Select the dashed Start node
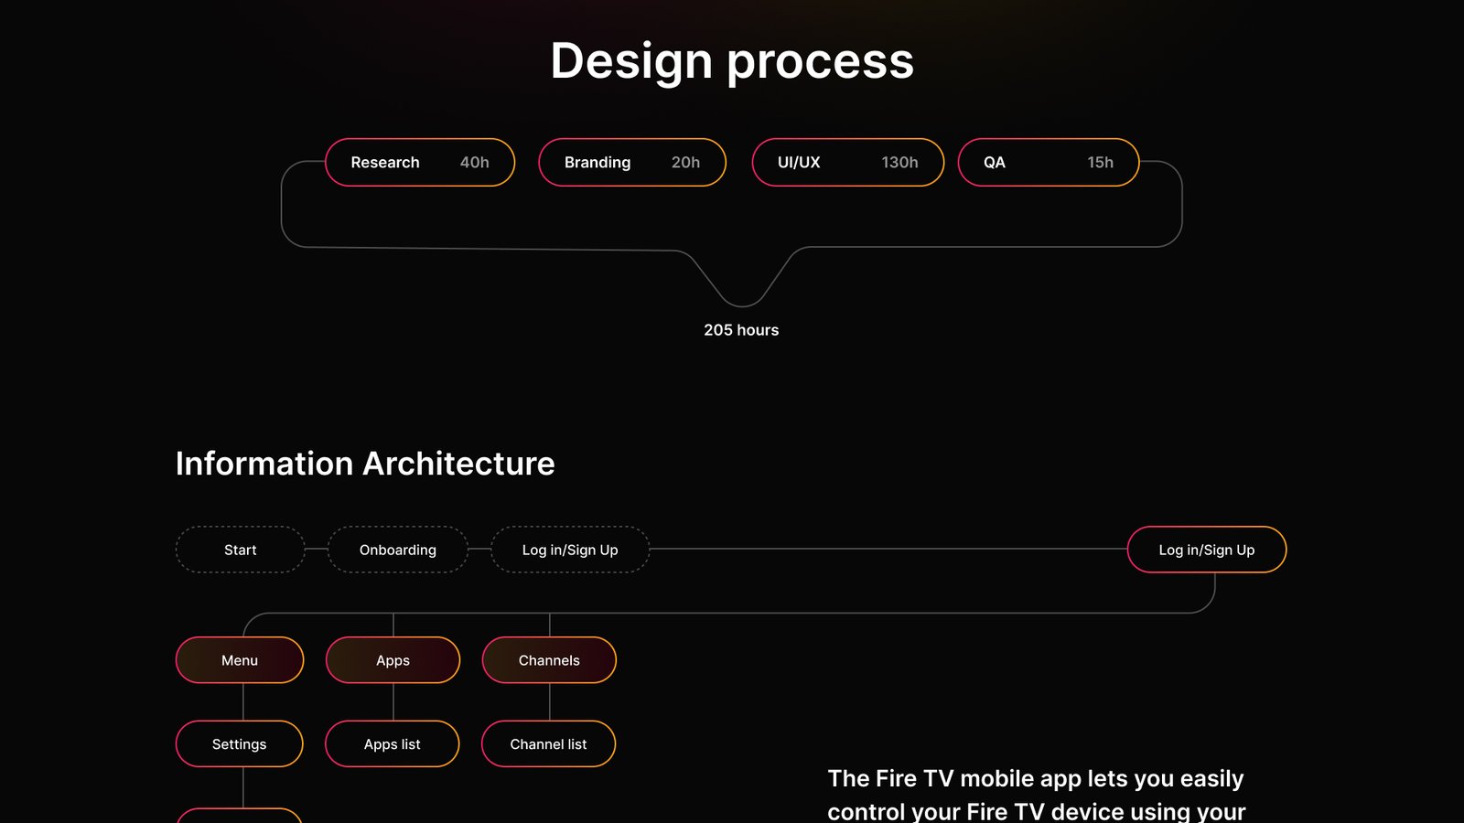Viewport: 1464px width, 823px height. pos(240,550)
